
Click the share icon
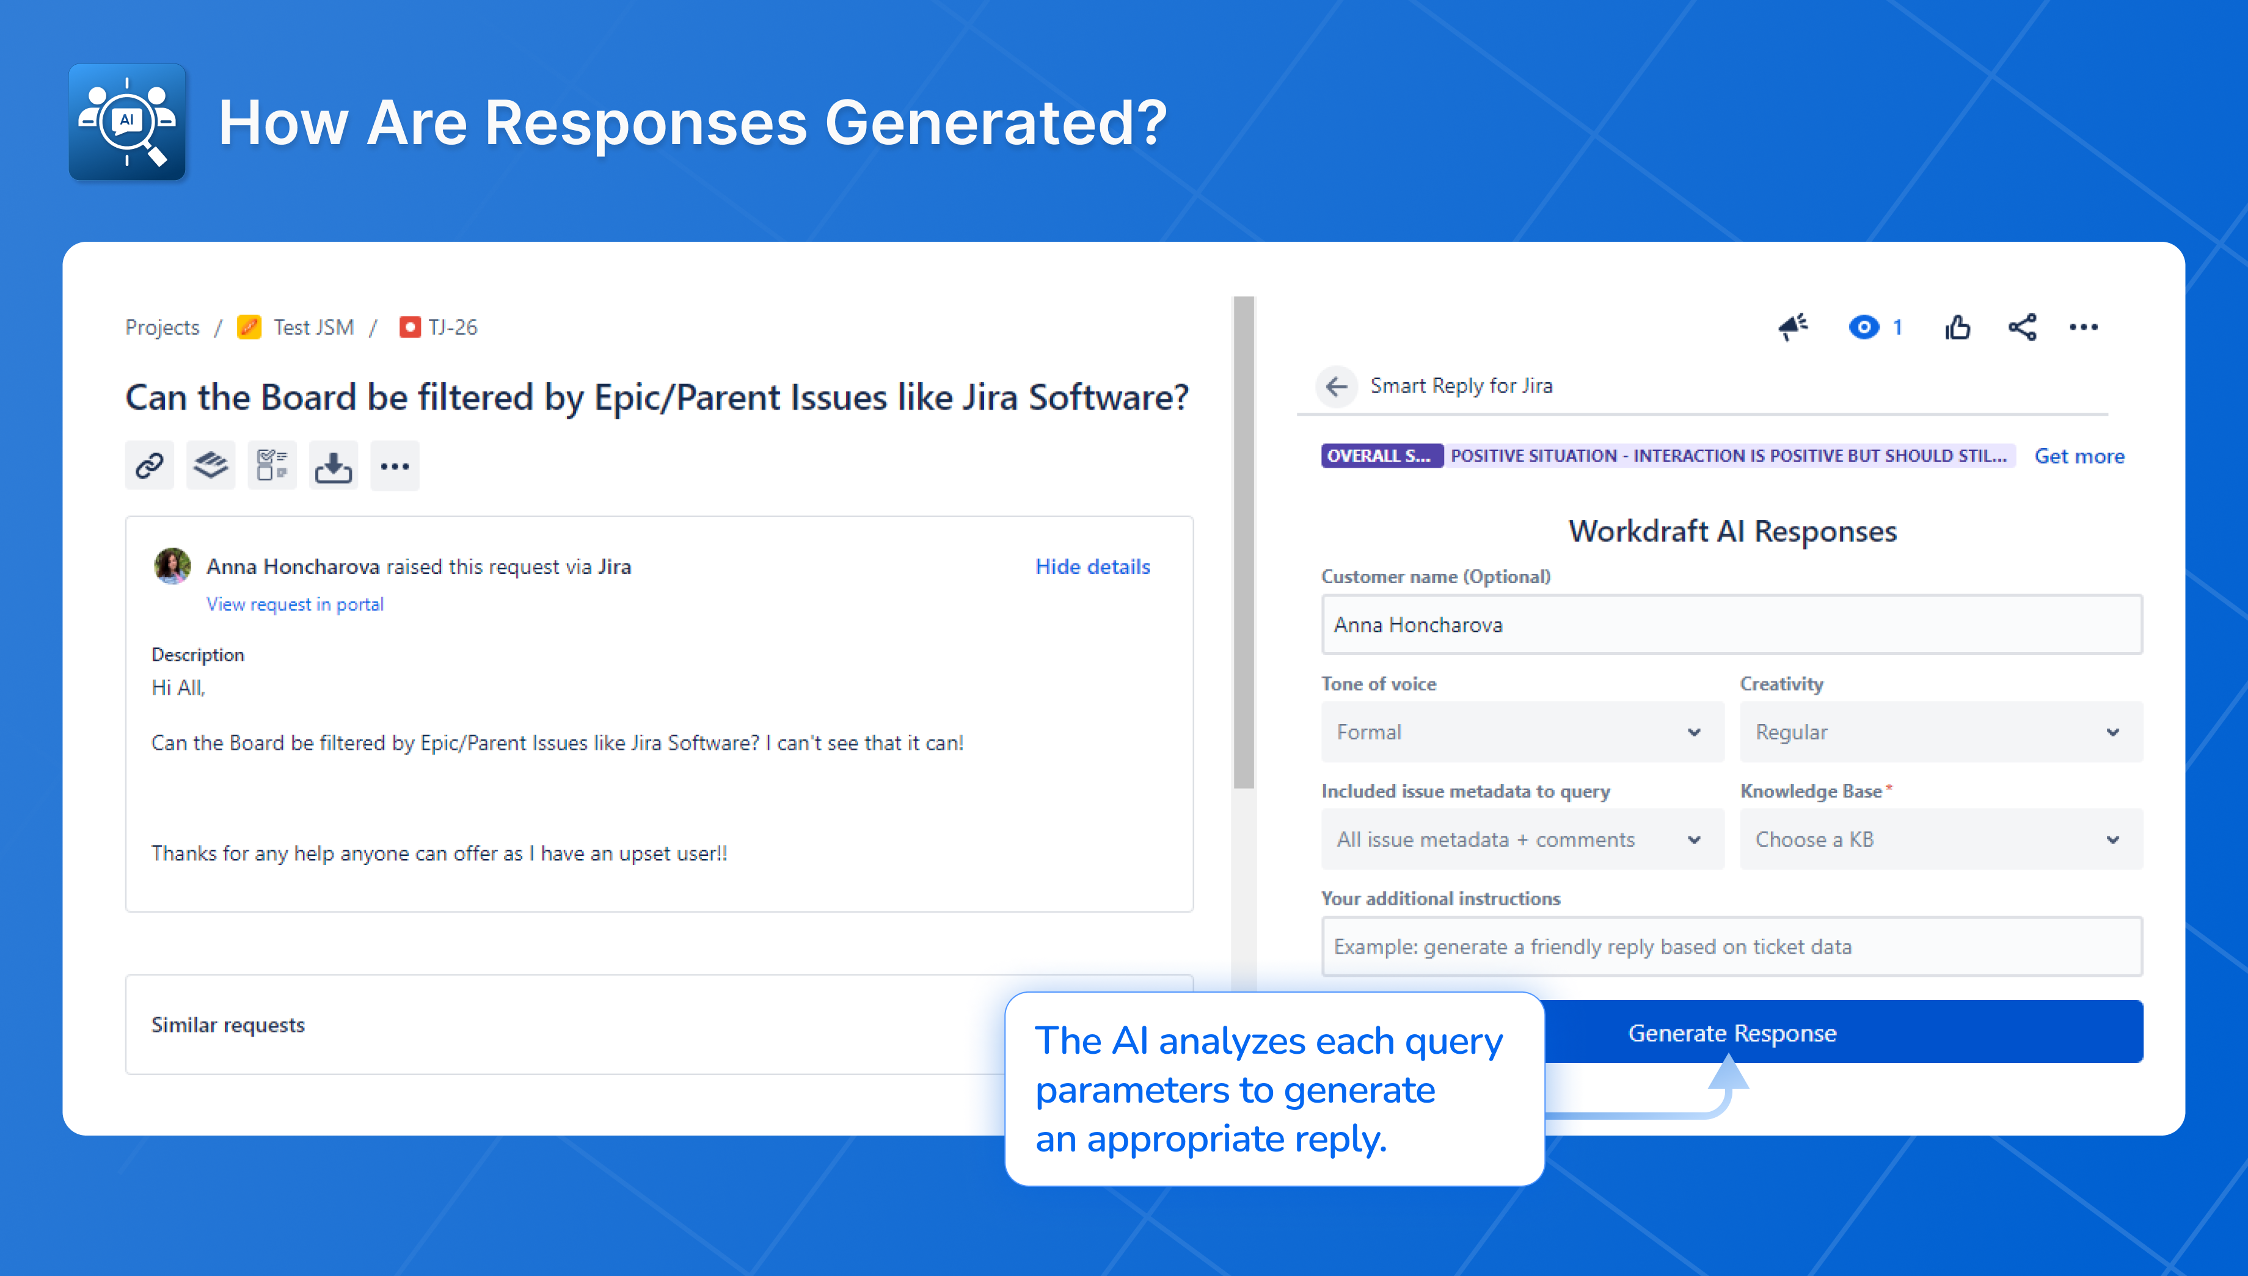pyautogui.click(x=2022, y=328)
